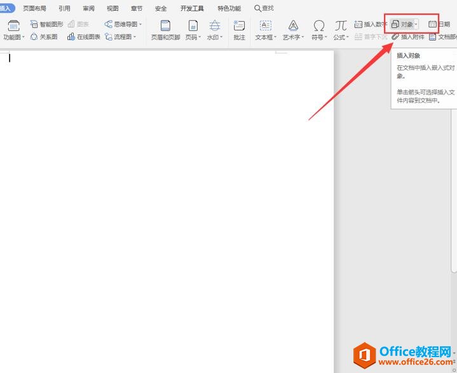Switch to the 审阅 review tab
The image size is (457, 373).
pos(88,8)
